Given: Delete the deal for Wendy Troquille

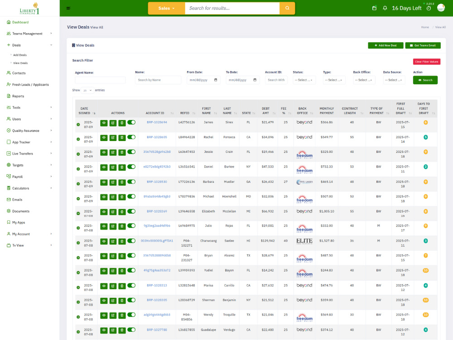Looking at the screenshot, I should point(122,315).
